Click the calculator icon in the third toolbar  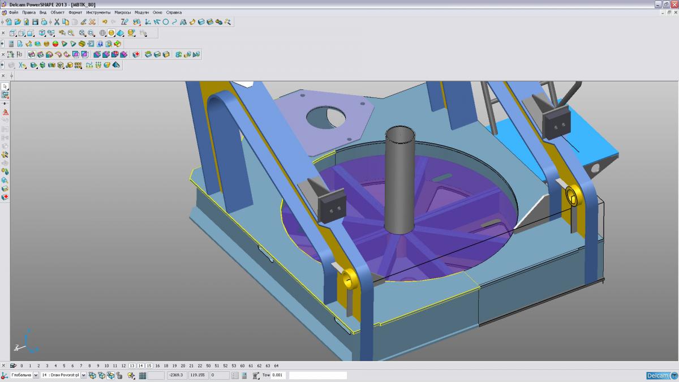point(11,44)
